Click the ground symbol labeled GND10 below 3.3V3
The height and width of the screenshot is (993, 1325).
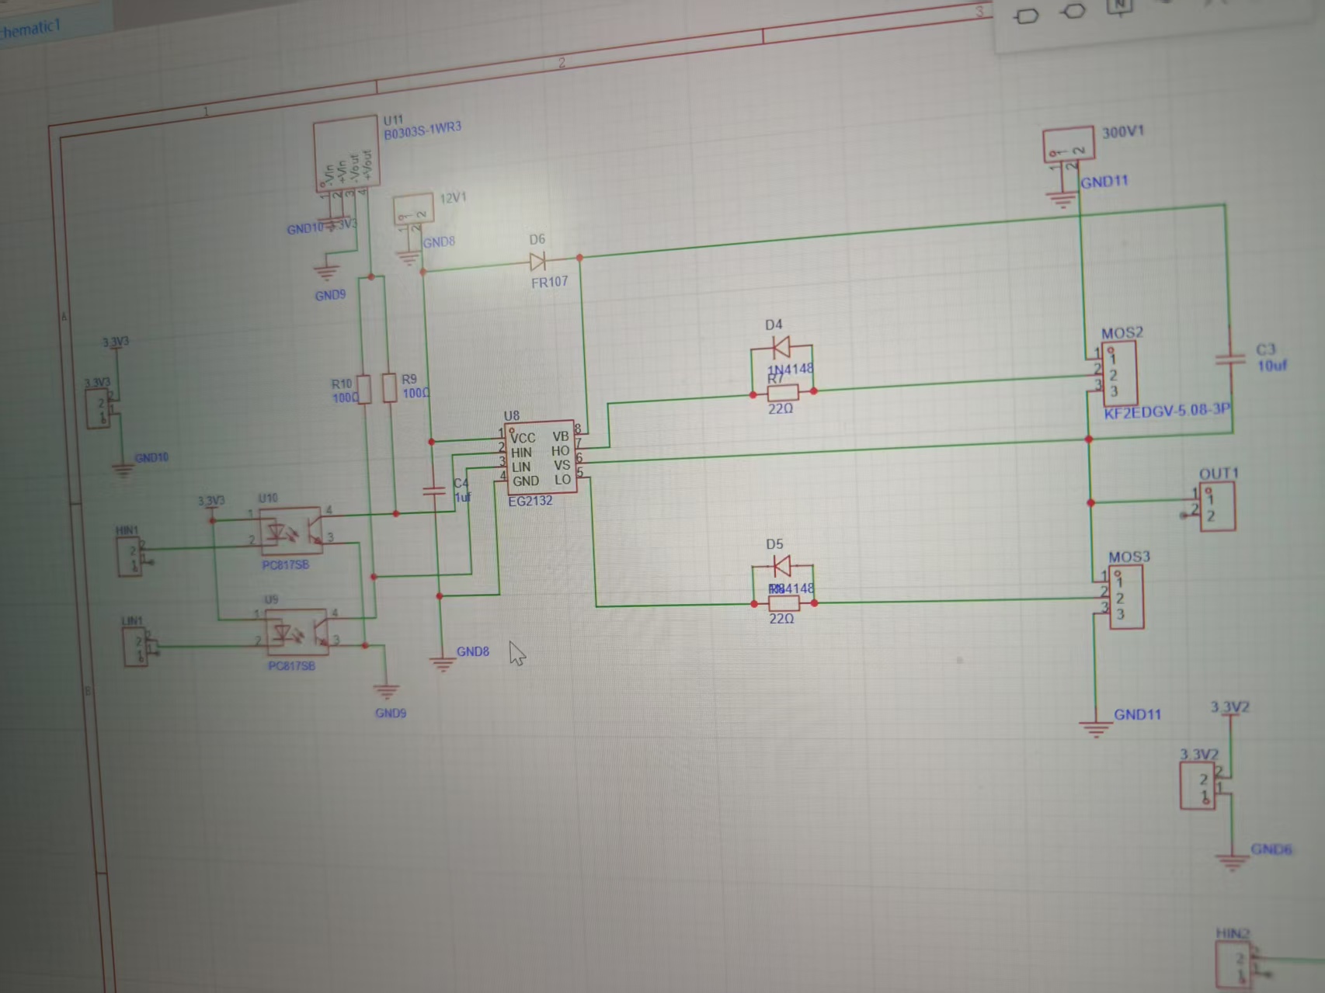[x=122, y=469]
